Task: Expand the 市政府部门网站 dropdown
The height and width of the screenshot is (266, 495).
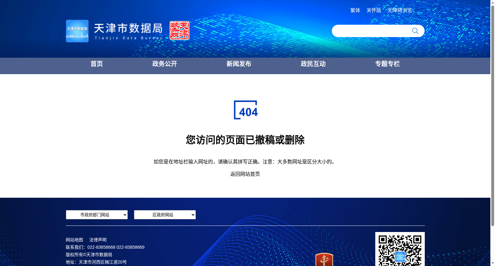Action: 97,215
